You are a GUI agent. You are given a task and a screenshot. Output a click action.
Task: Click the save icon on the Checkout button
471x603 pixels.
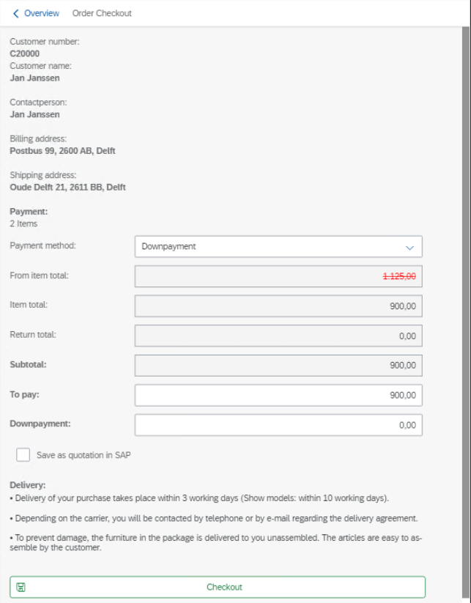pyautogui.click(x=21, y=587)
